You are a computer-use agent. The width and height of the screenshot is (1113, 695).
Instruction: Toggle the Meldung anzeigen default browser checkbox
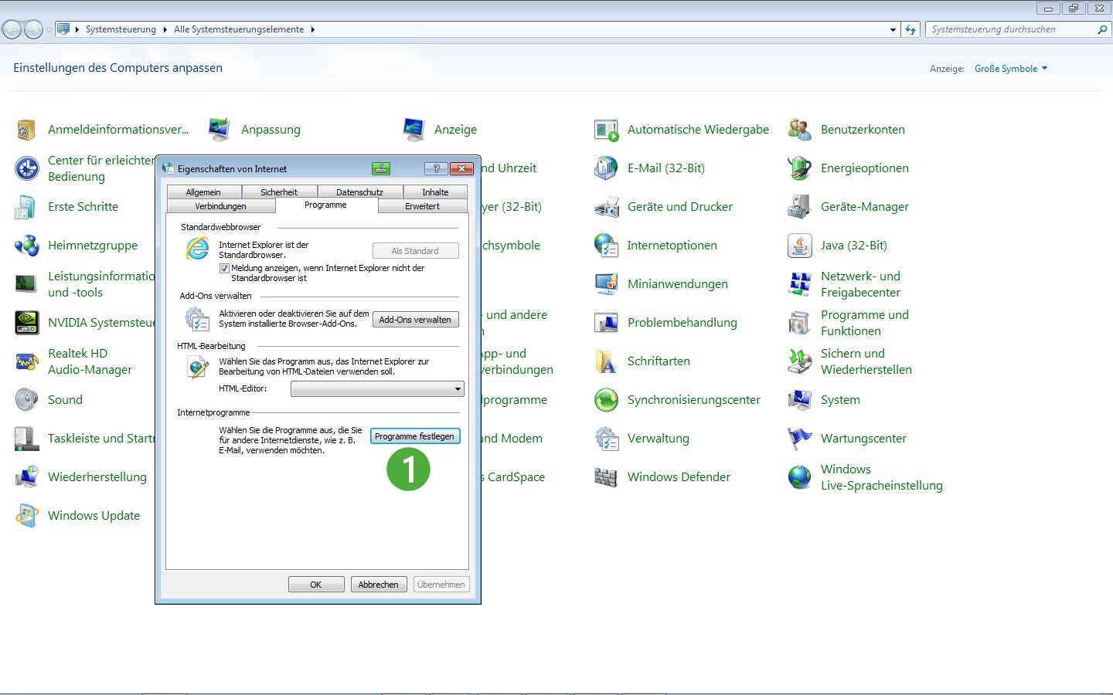(224, 269)
